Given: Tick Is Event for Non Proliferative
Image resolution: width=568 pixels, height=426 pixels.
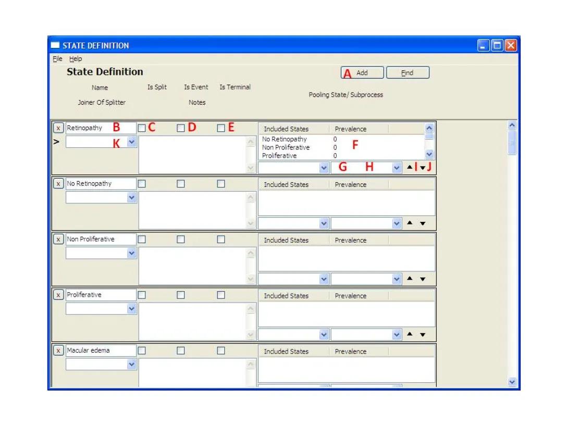Looking at the screenshot, I should 181,239.
